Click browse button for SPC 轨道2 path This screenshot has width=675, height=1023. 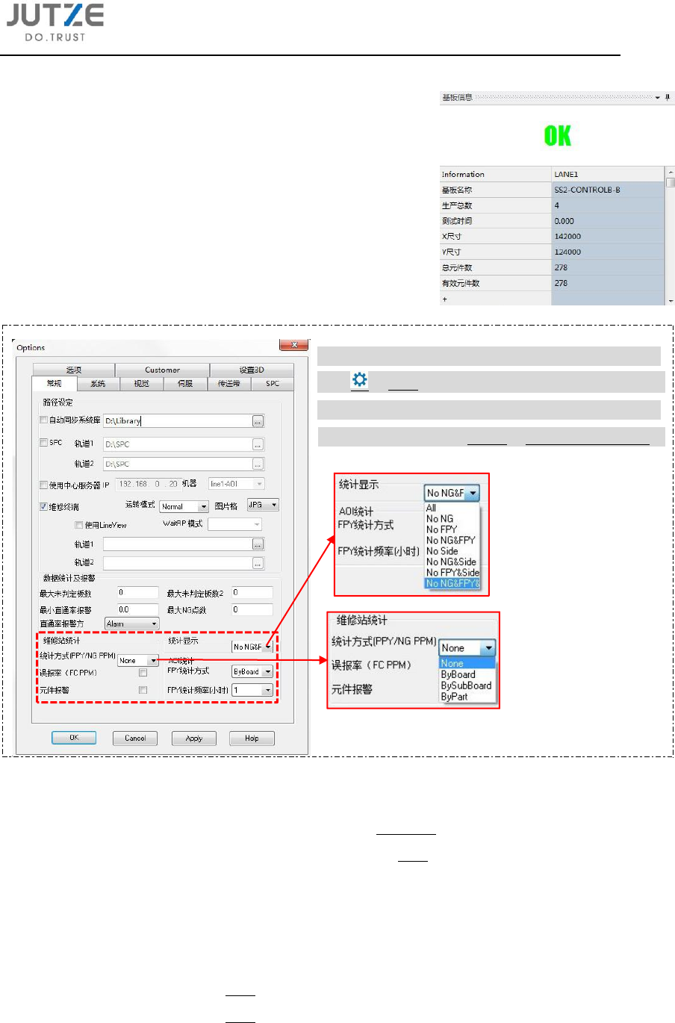coord(258,464)
